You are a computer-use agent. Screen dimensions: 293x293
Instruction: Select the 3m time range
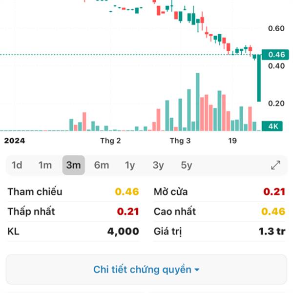click(x=74, y=165)
